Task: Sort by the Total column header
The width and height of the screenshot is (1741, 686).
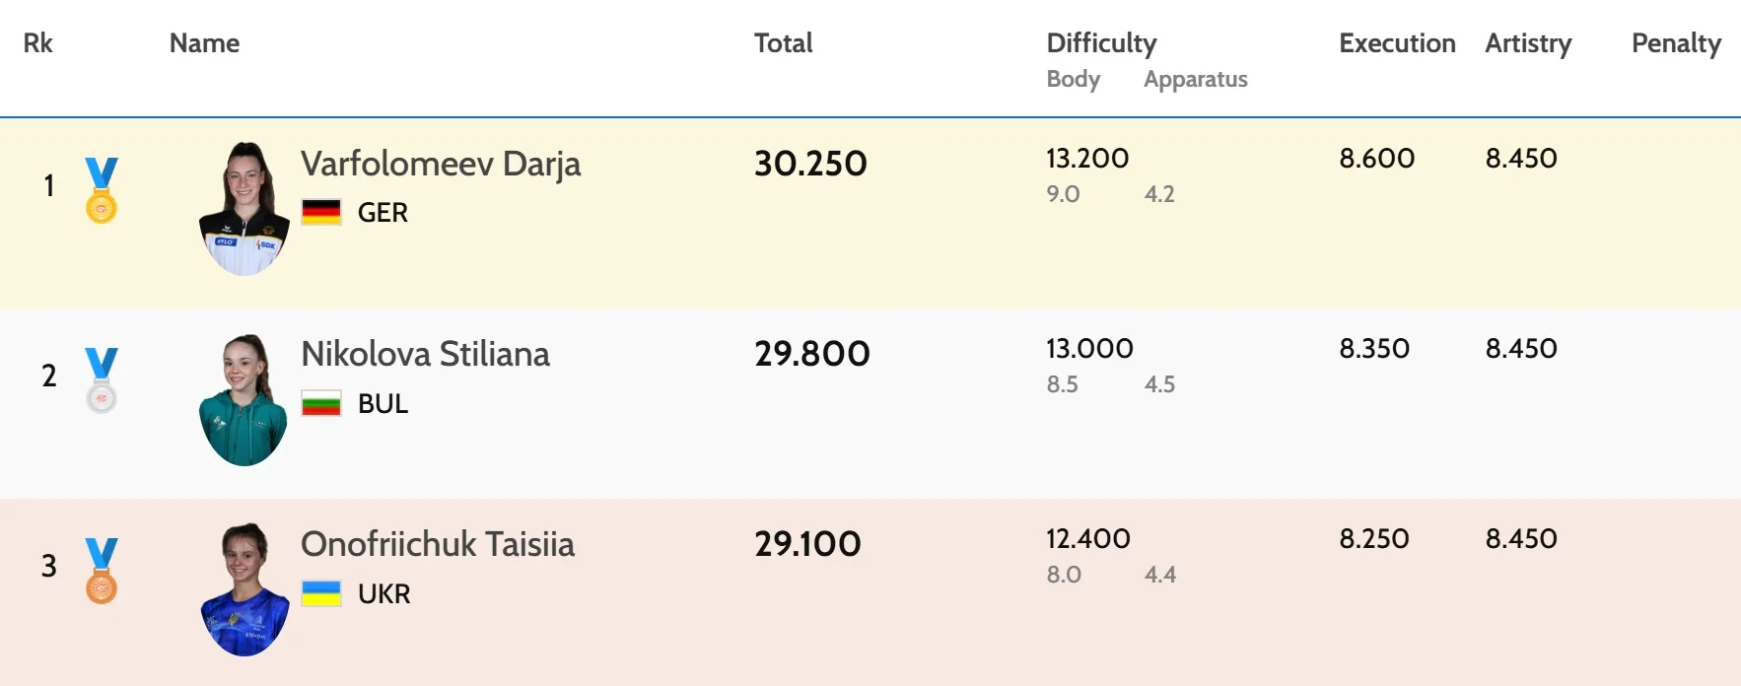Action: pyautogui.click(x=783, y=43)
